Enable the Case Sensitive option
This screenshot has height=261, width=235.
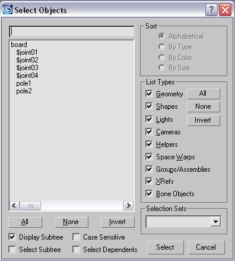click(x=76, y=237)
